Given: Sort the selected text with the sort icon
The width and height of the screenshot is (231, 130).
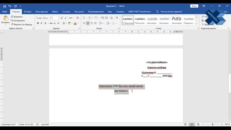Looking at the screenshot, I should (x=112, y=18).
